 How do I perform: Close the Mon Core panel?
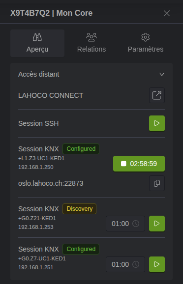(x=167, y=13)
